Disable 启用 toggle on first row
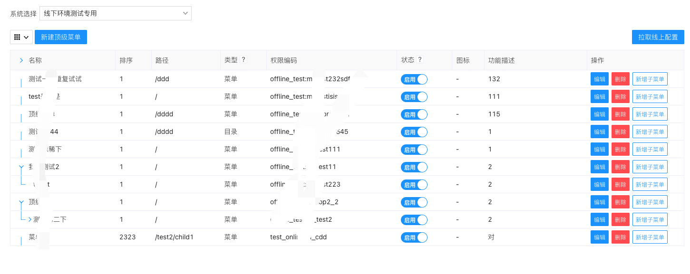 (x=414, y=79)
